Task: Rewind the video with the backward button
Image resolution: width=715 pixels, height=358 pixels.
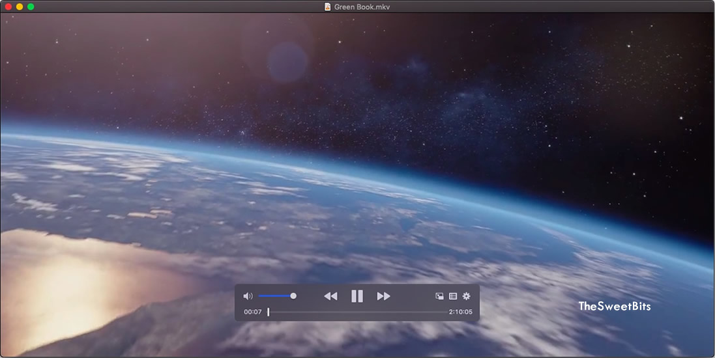Action: [x=330, y=297]
